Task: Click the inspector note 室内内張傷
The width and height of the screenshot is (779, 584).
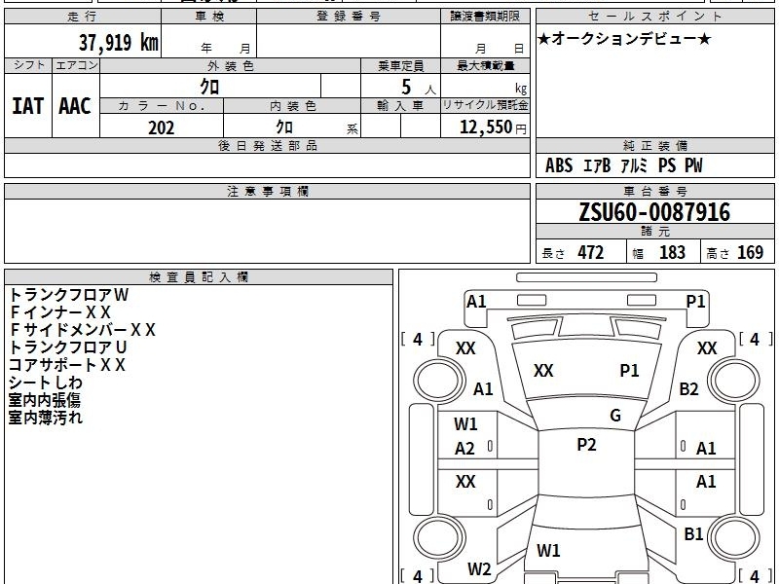Action: pyautogui.click(x=44, y=400)
